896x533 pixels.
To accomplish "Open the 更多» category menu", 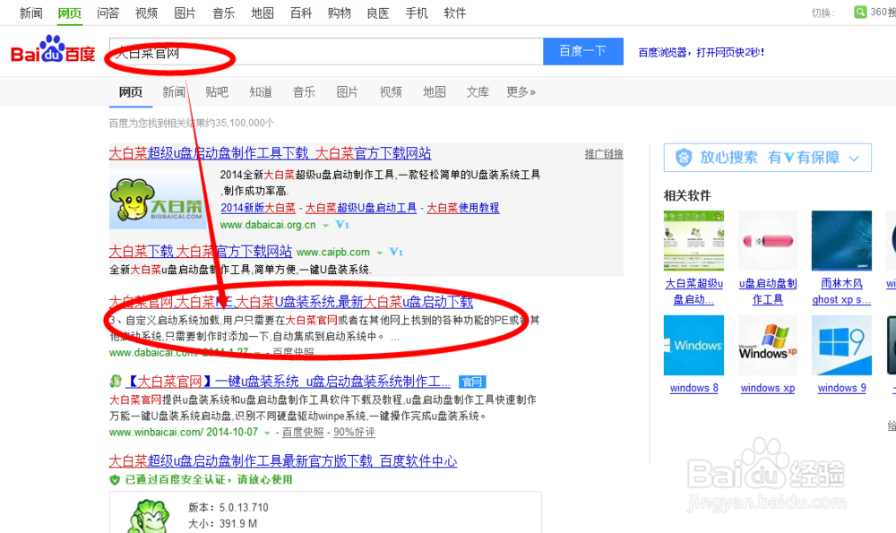I will [521, 92].
